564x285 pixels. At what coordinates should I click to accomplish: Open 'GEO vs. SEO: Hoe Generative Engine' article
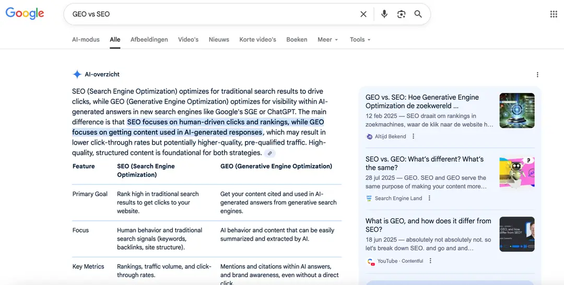point(422,101)
